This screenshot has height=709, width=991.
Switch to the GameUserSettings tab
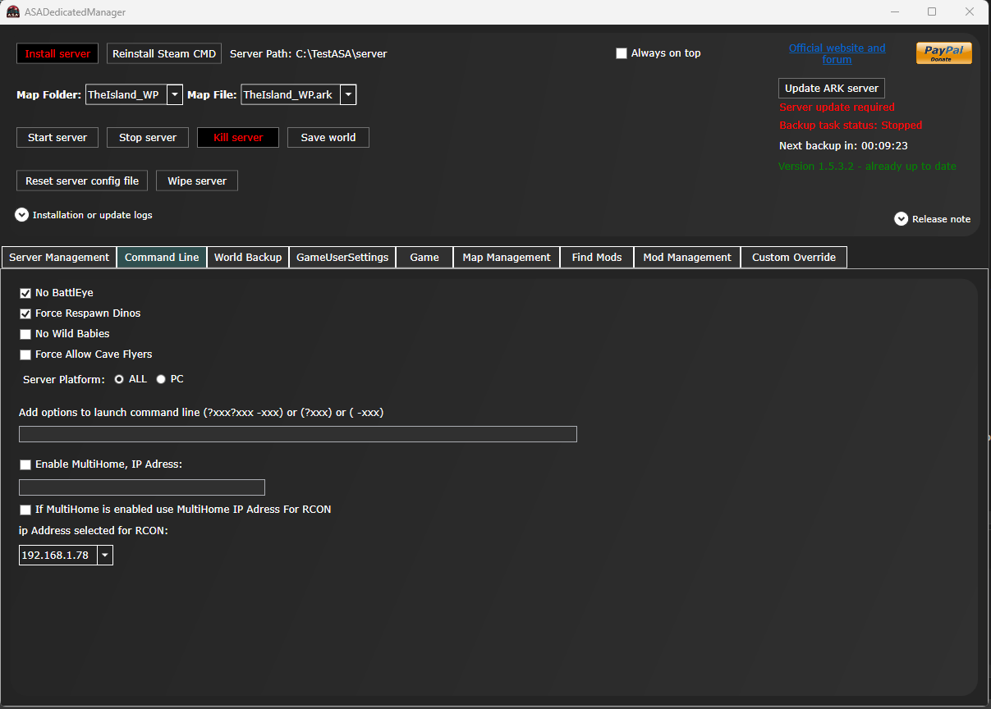click(342, 257)
